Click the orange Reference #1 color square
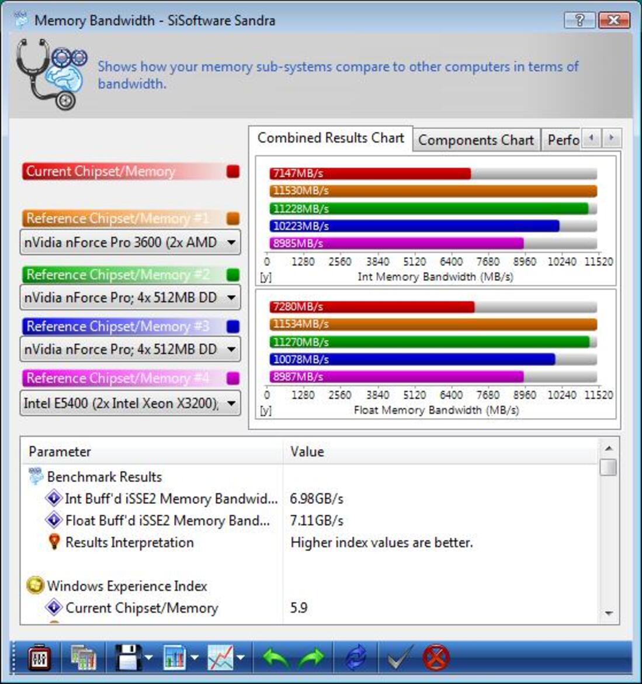The image size is (642, 684). (233, 219)
